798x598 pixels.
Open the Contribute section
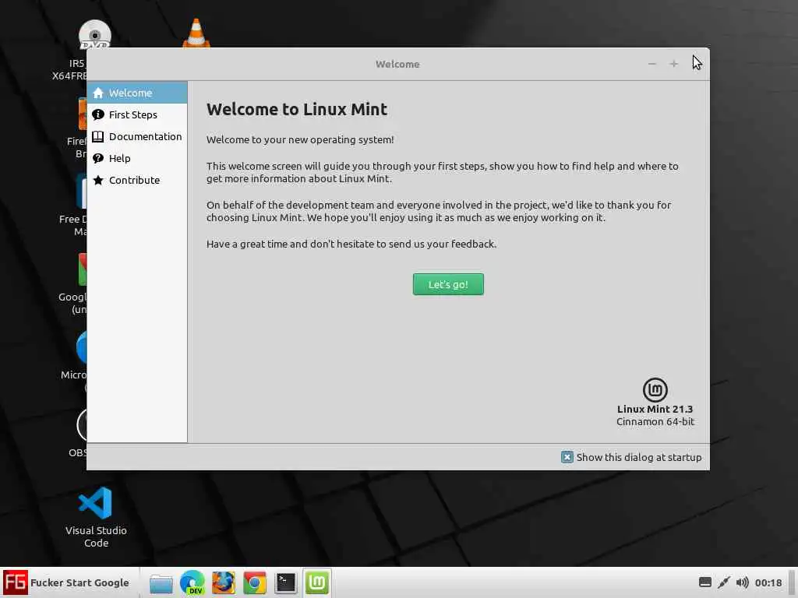(x=137, y=181)
